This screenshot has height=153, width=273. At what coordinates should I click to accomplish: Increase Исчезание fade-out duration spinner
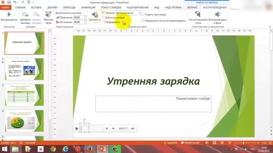[x=85, y=21]
